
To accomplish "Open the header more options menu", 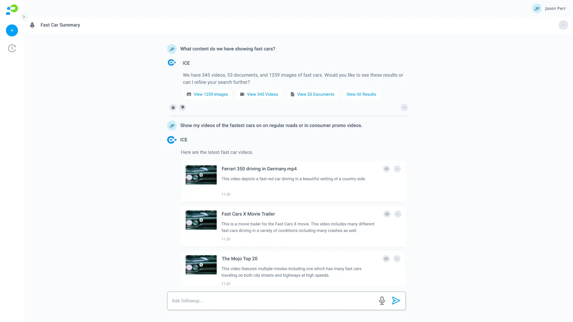I will pyautogui.click(x=563, y=25).
